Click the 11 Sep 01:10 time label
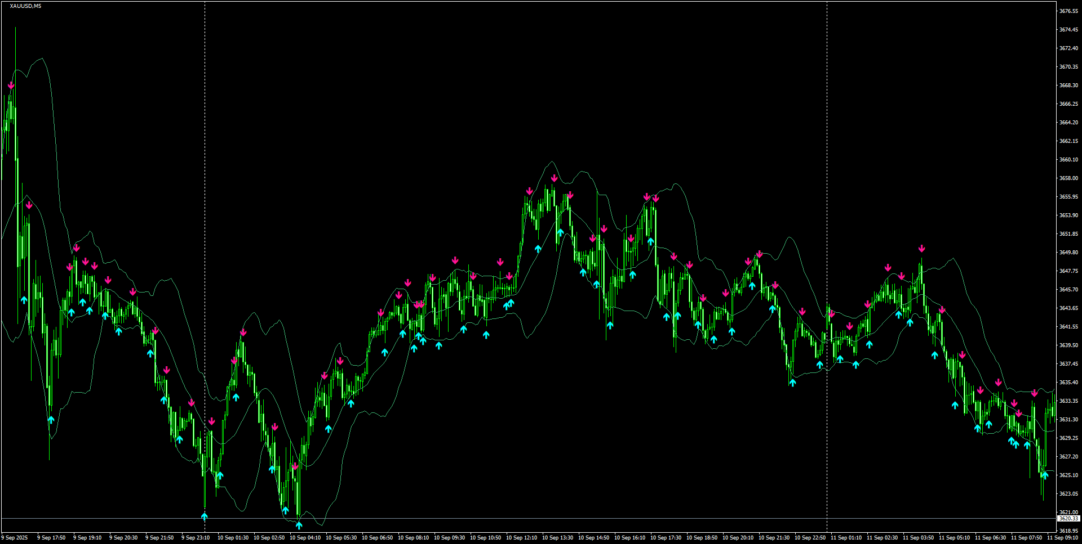This screenshot has width=1082, height=544. tap(846, 538)
